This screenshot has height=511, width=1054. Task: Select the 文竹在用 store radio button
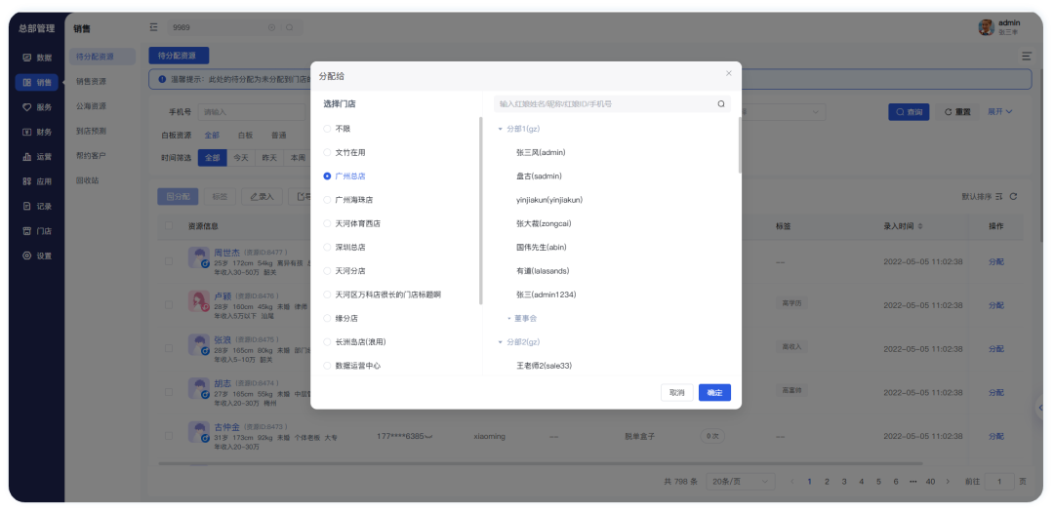[x=327, y=152]
